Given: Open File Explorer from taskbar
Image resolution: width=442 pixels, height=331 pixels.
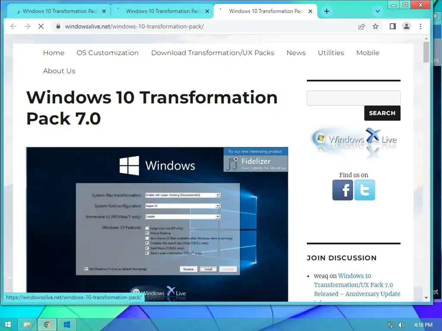Looking at the screenshot, I should click(x=27, y=325).
